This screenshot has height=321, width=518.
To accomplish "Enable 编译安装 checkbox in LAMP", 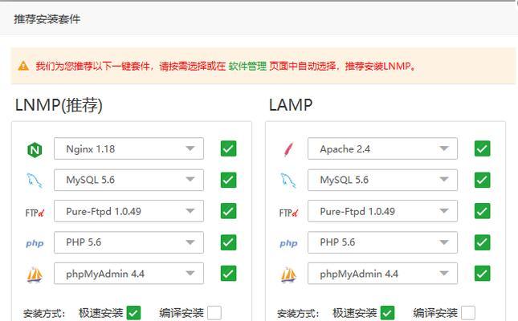I will point(468,313).
